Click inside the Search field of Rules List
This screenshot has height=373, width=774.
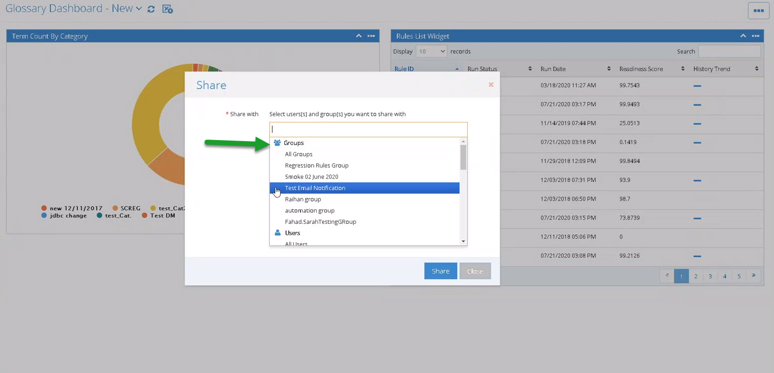(729, 51)
